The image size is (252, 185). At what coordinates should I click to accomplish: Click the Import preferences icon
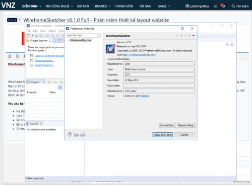(76, 134)
